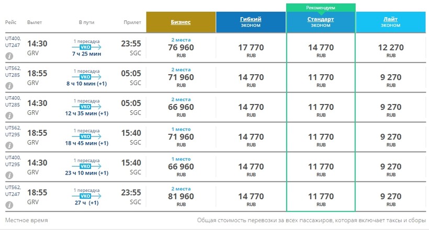Image resolution: width=429 pixels, height=230 pixels.
Task: Click VKO transfer arrow on 7 ч 25 мин flight
Action: [x=87, y=47]
